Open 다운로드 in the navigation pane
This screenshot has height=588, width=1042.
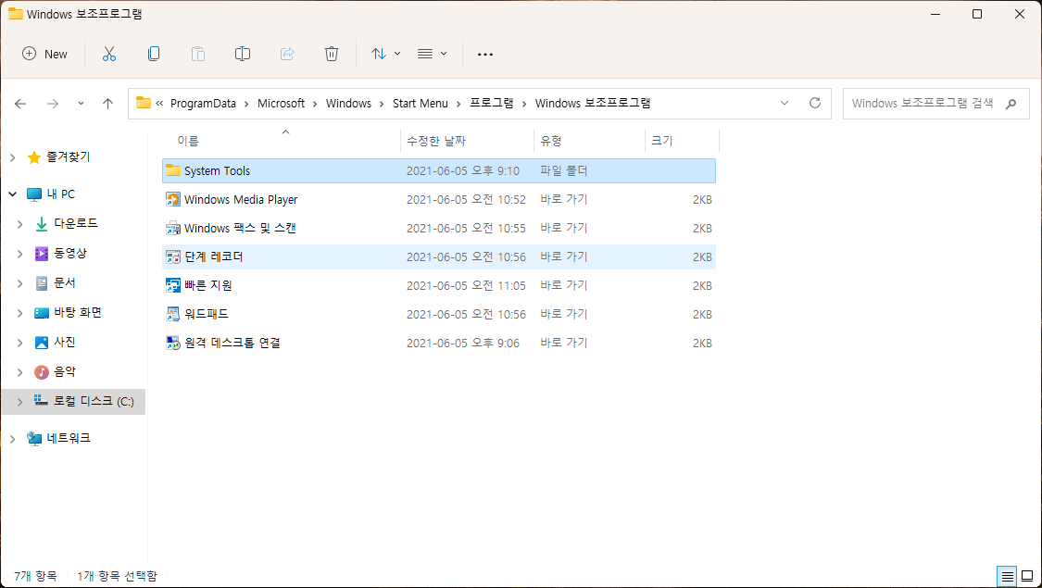(76, 223)
